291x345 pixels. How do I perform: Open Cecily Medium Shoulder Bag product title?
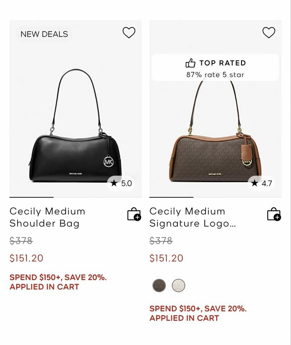[x=48, y=217]
